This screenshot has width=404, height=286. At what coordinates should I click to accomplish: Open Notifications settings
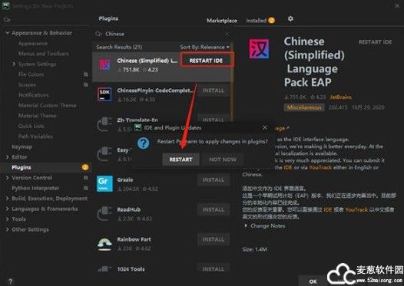point(33,95)
